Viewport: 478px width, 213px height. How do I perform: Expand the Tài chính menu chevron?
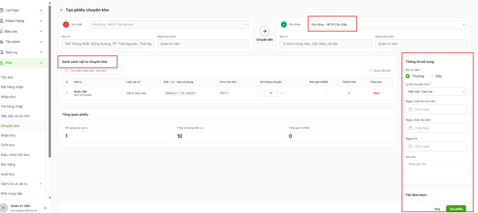[41, 42]
